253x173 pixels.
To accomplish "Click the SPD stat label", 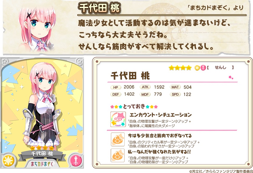I will pos(175,94).
